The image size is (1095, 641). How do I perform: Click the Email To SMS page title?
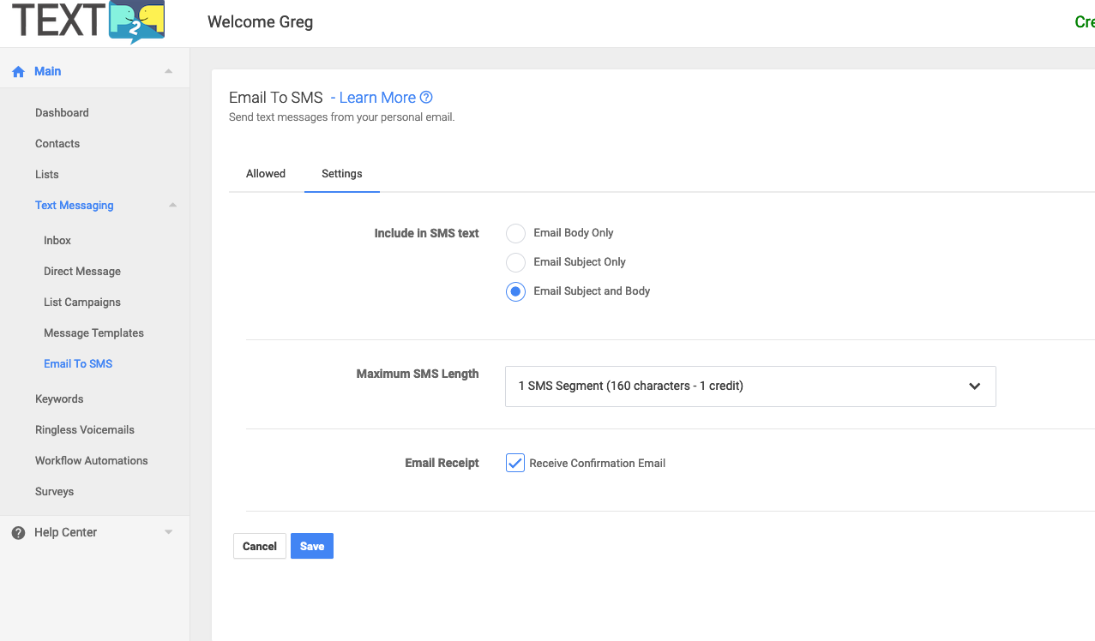[x=276, y=98]
